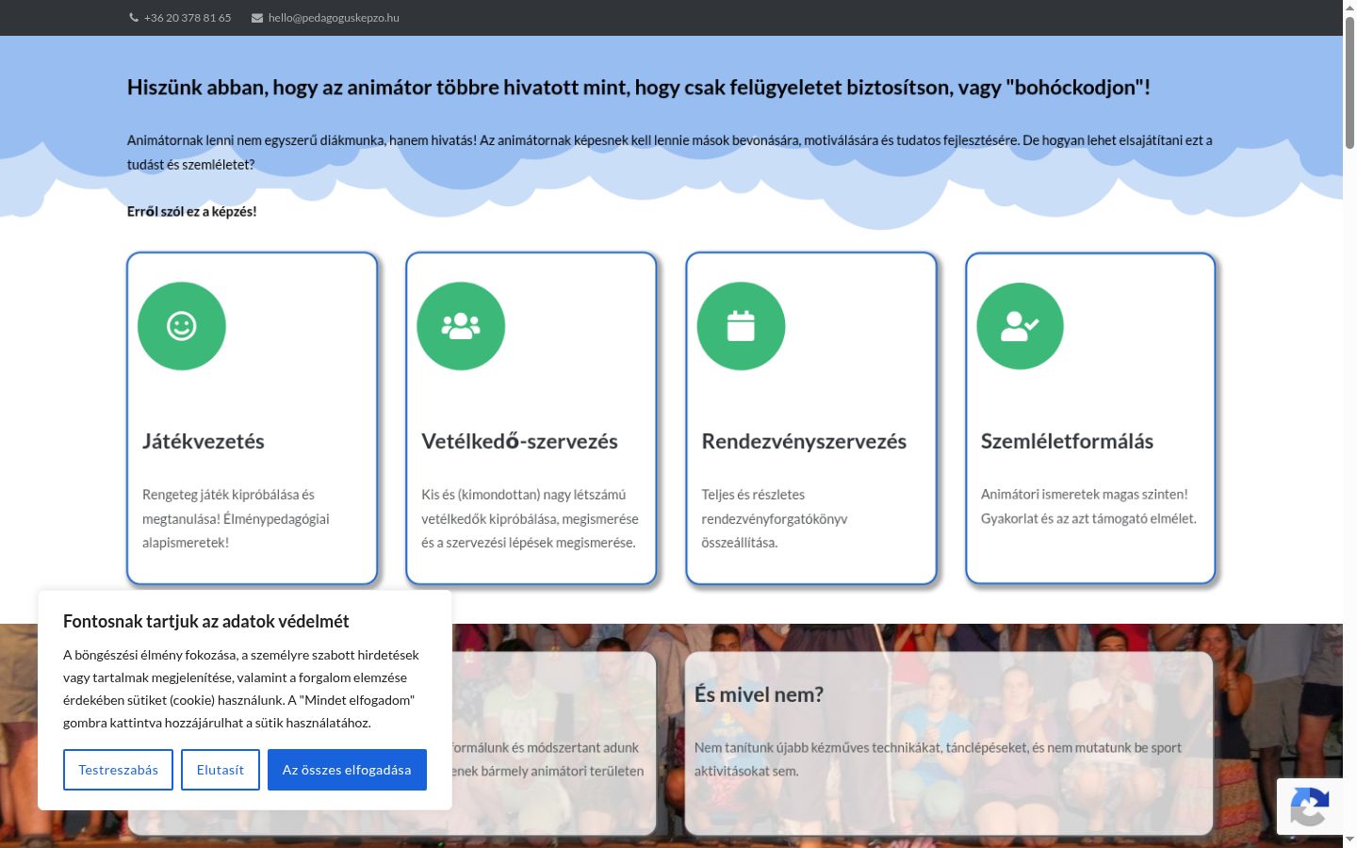Click the calendar Rendezvényszervezés icon

click(x=741, y=326)
